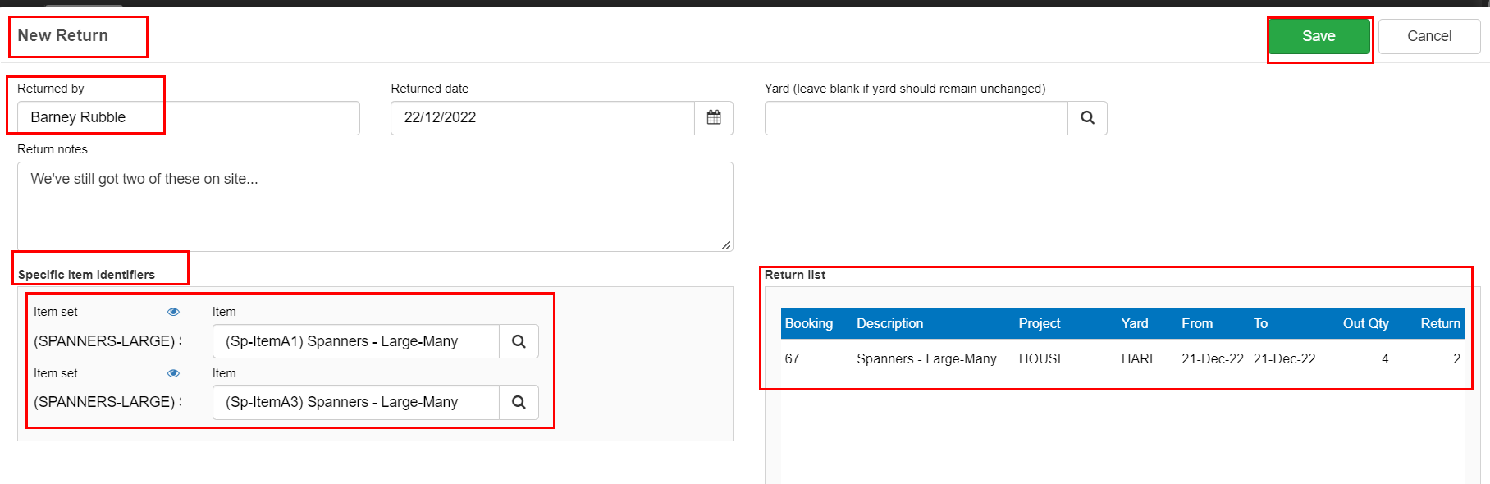Select the Sp-ItemA3 item field
This screenshot has height=484, width=1490.
tap(356, 402)
